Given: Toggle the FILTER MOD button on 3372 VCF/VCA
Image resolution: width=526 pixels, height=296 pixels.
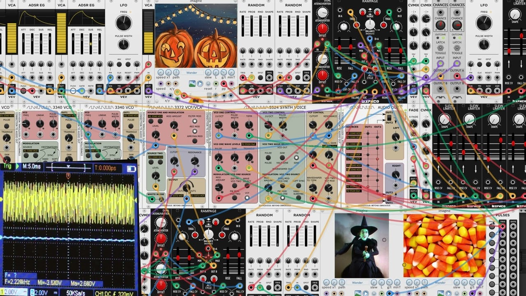Looking at the screenshot, I should click(x=195, y=121).
